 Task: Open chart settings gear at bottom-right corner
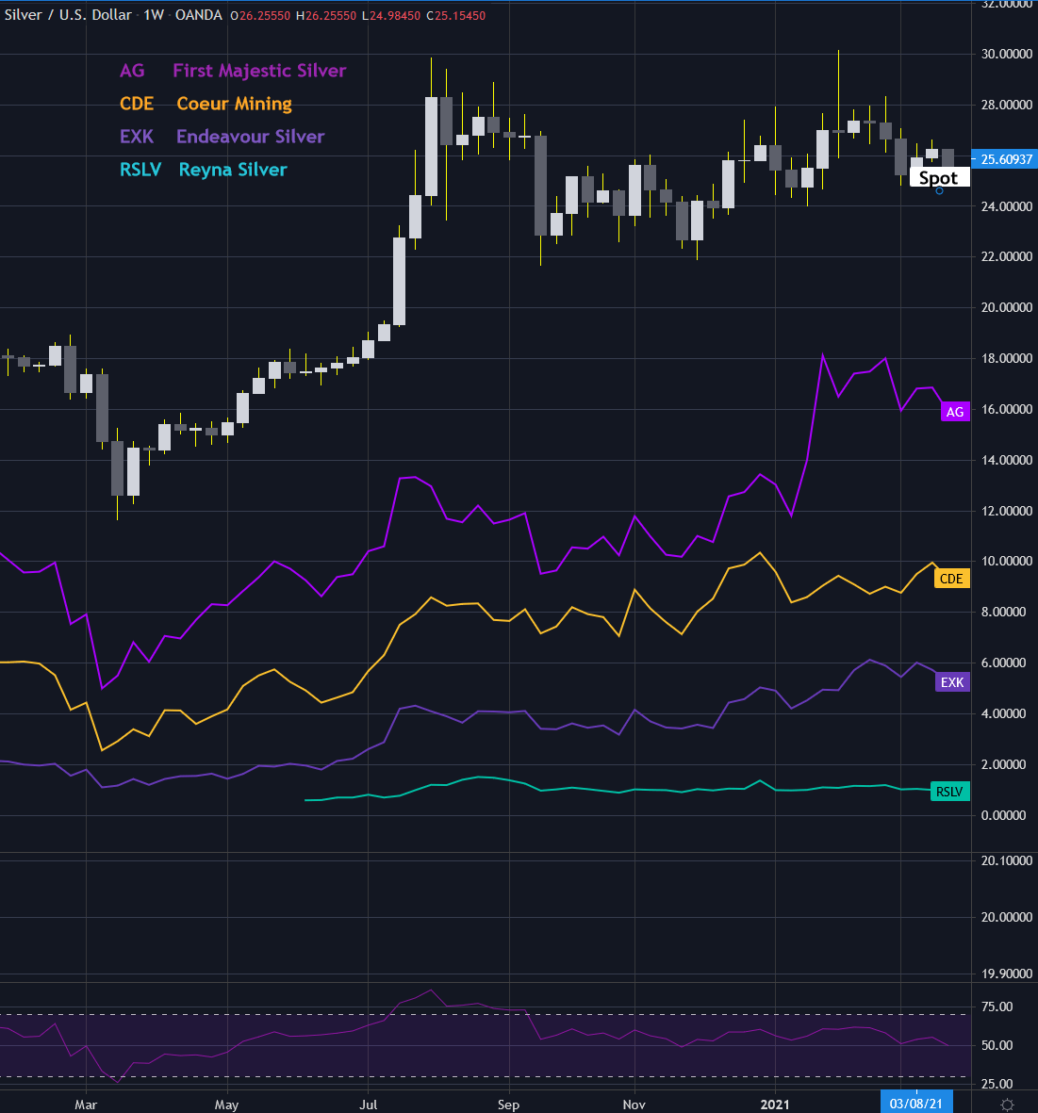click(x=1007, y=1105)
